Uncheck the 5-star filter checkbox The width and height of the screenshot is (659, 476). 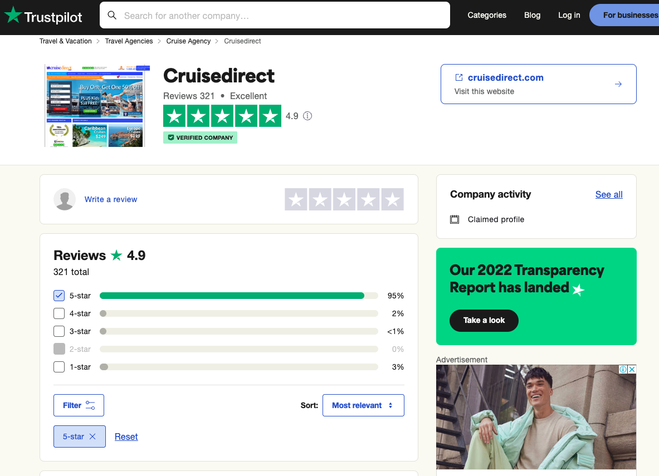[59, 296]
